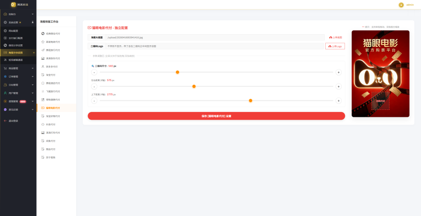Click the 支付接口配置 icon
This screenshot has height=216, width=421.
click(5, 38)
